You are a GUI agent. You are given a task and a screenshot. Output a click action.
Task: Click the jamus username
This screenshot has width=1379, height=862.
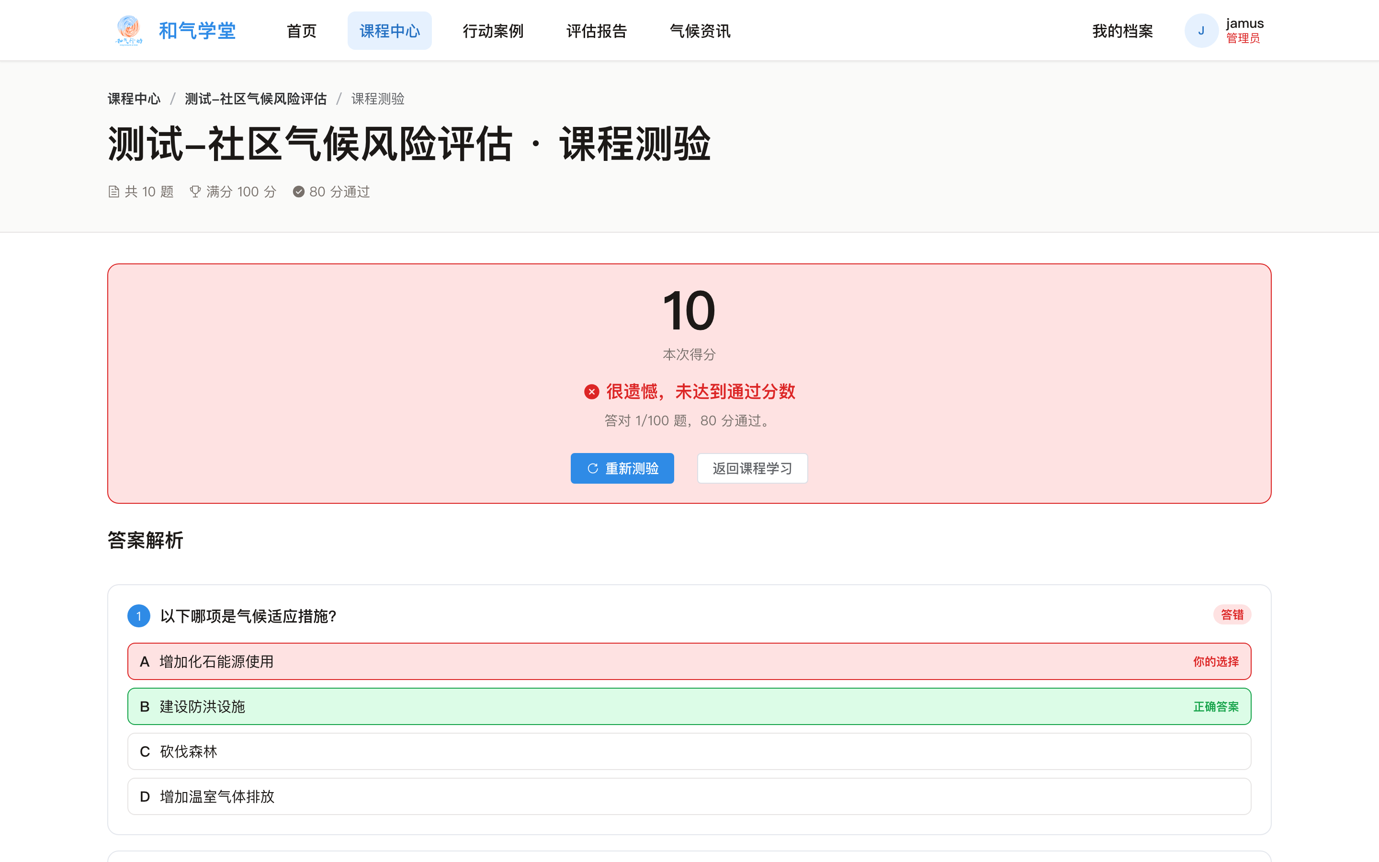point(1244,23)
